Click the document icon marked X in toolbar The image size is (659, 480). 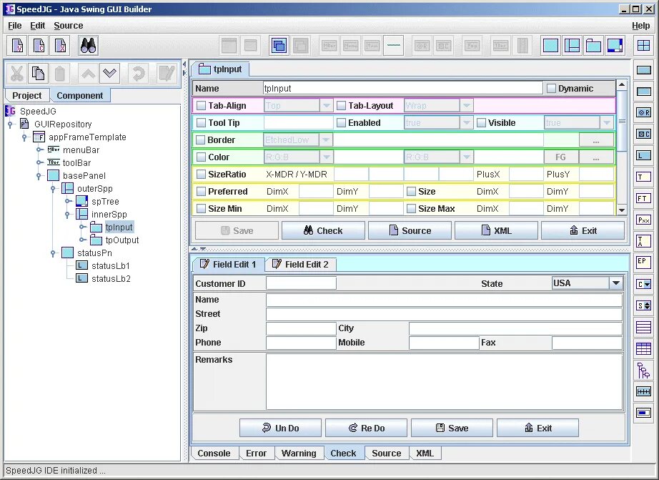click(60, 46)
